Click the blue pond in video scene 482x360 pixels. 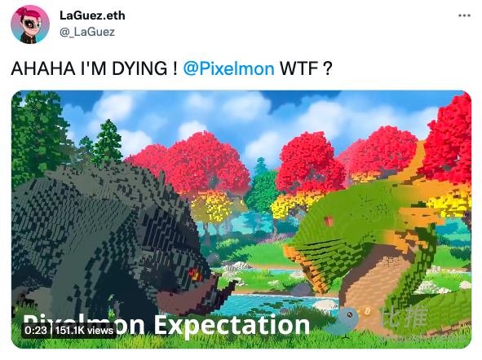click(276, 302)
